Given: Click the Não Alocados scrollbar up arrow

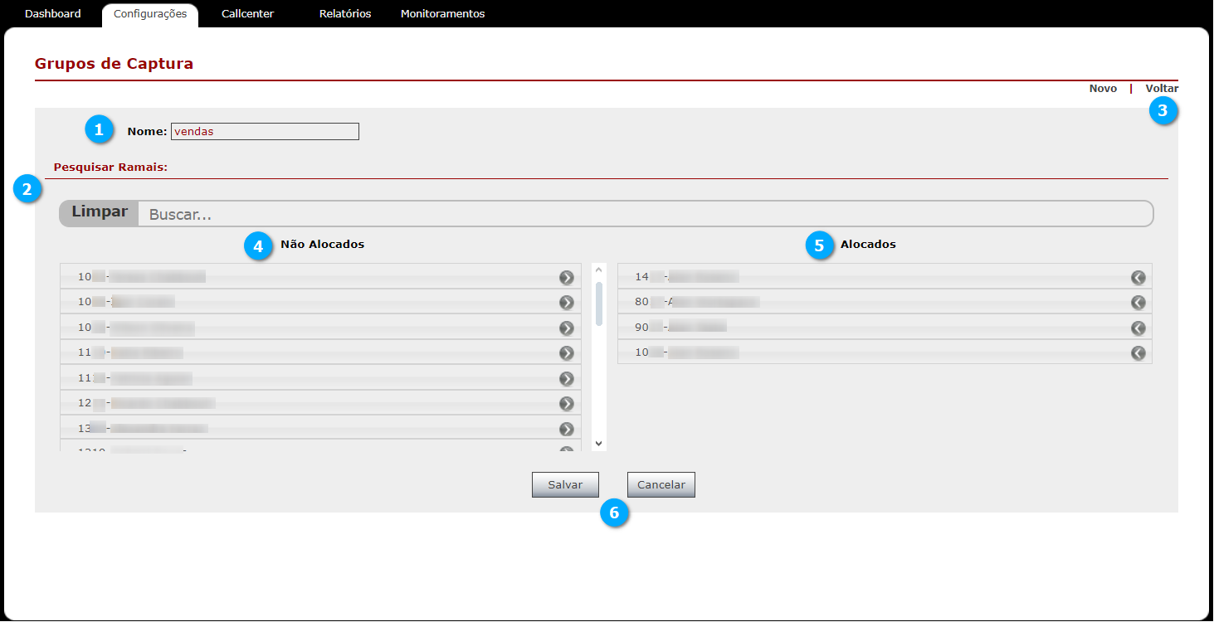Looking at the screenshot, I should 599,270.
